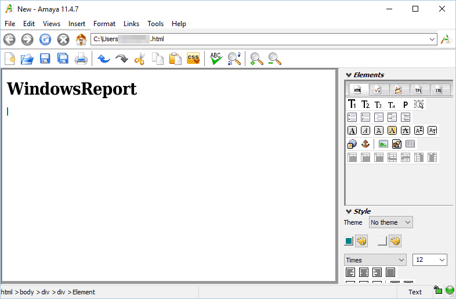This screenshot has width=456, height=299.
Task: Insert a target anchor
Action: click(365, 144)
